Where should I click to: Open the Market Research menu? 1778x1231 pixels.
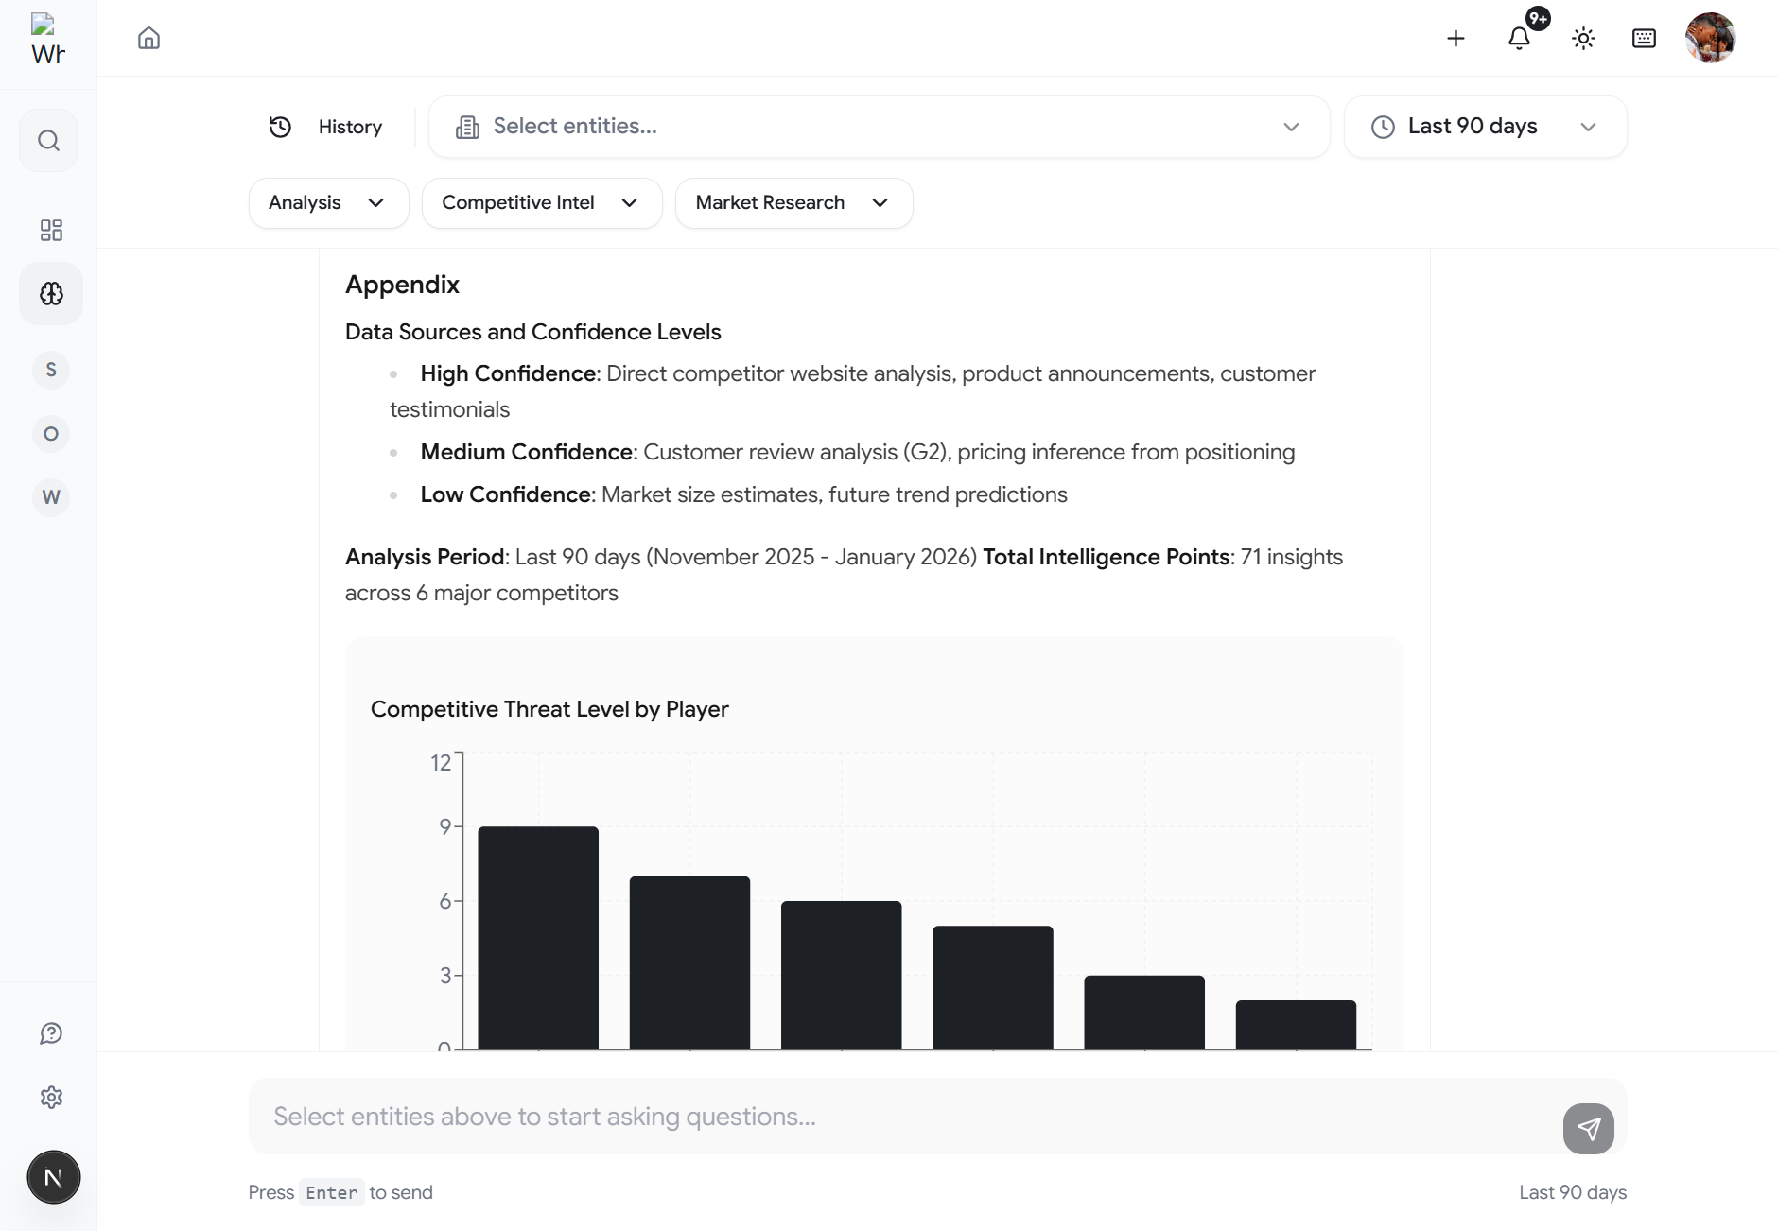(x=793, y=203)
